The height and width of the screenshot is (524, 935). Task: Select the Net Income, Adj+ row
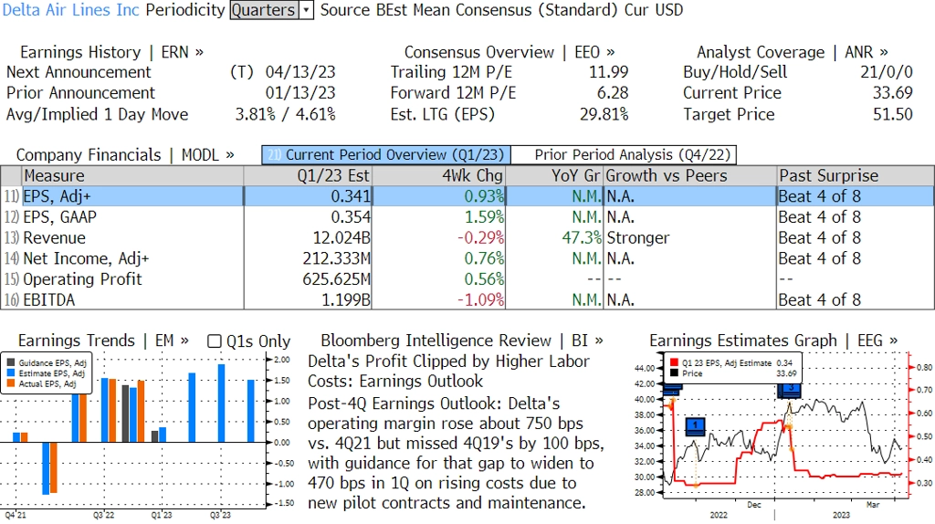[x=467, y=258]
